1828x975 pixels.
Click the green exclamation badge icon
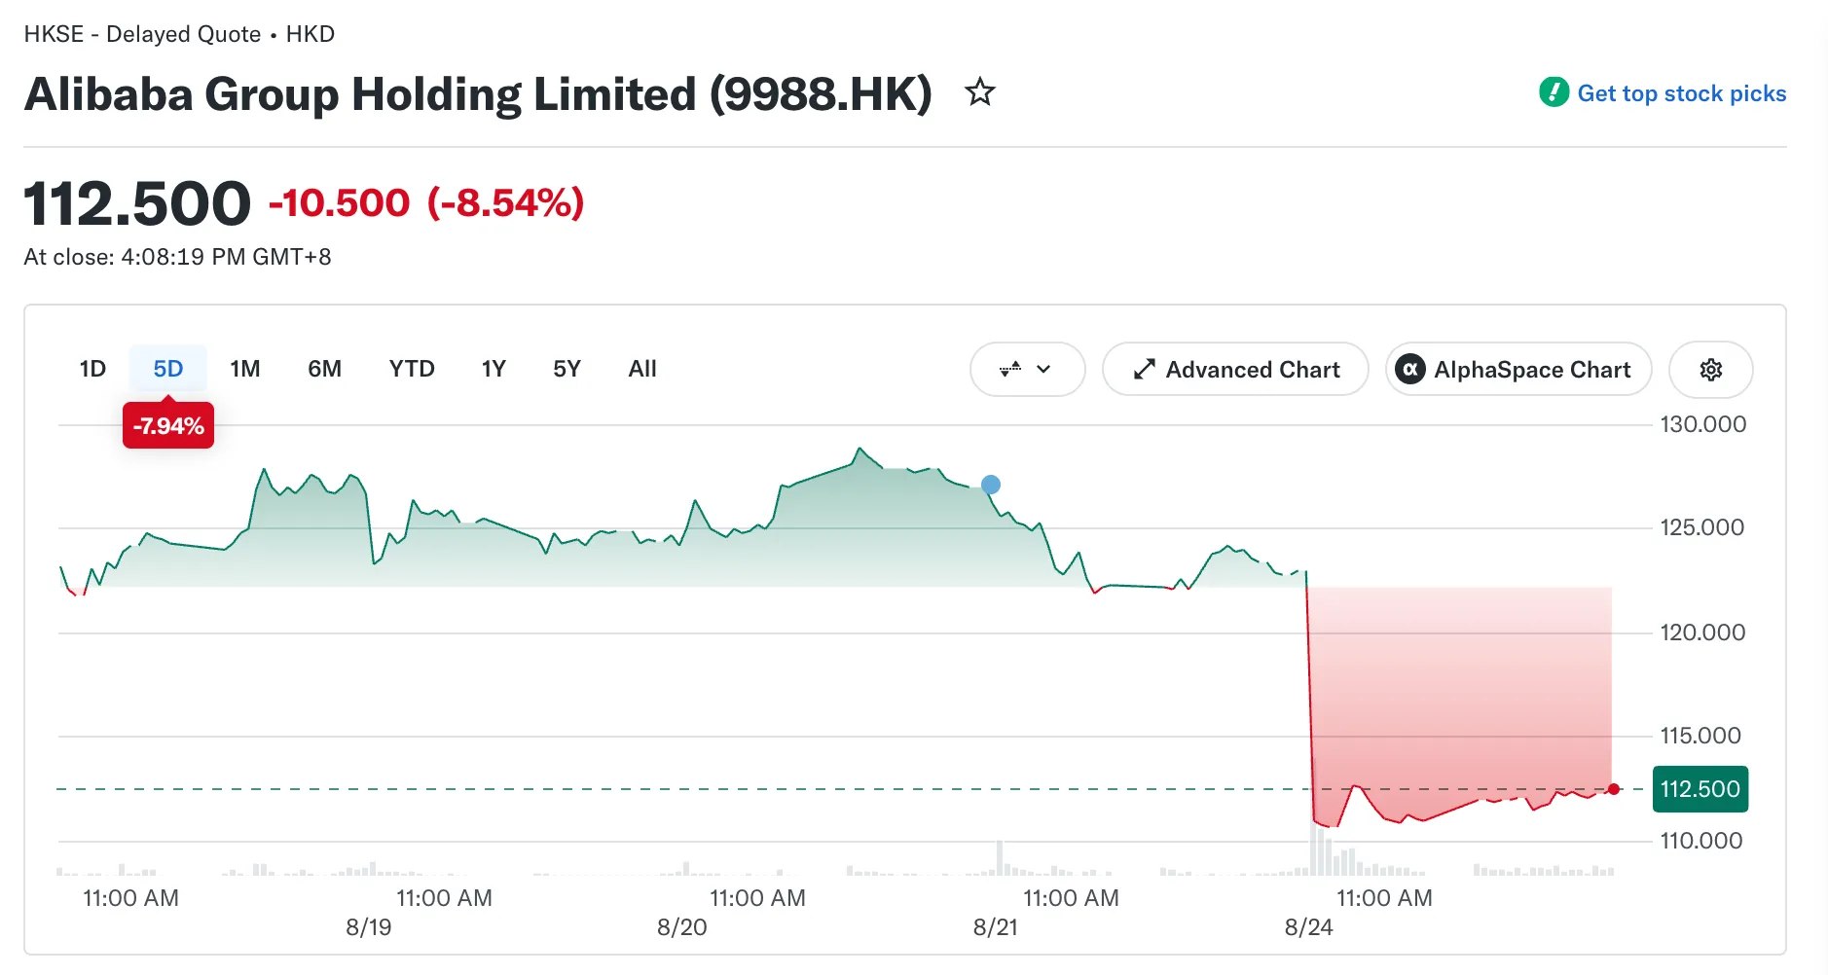[1554, 92]
